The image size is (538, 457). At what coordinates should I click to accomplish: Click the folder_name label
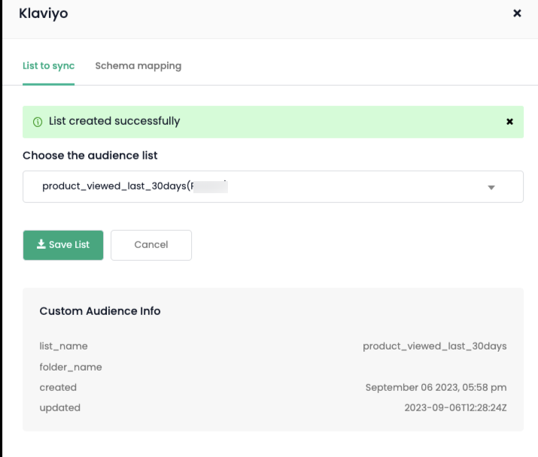tap(71, 367)
